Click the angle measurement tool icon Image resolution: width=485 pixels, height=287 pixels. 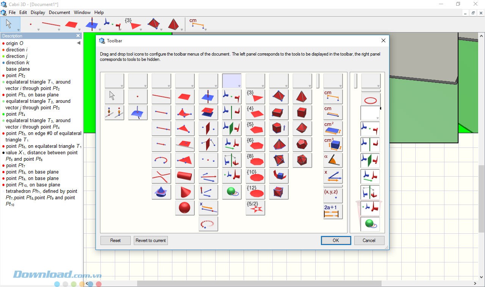pyautogui.click(x=333, y=160)
